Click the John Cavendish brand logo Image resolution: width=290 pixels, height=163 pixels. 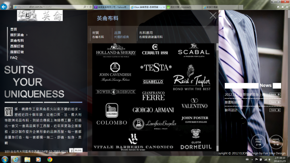(115, 72)
